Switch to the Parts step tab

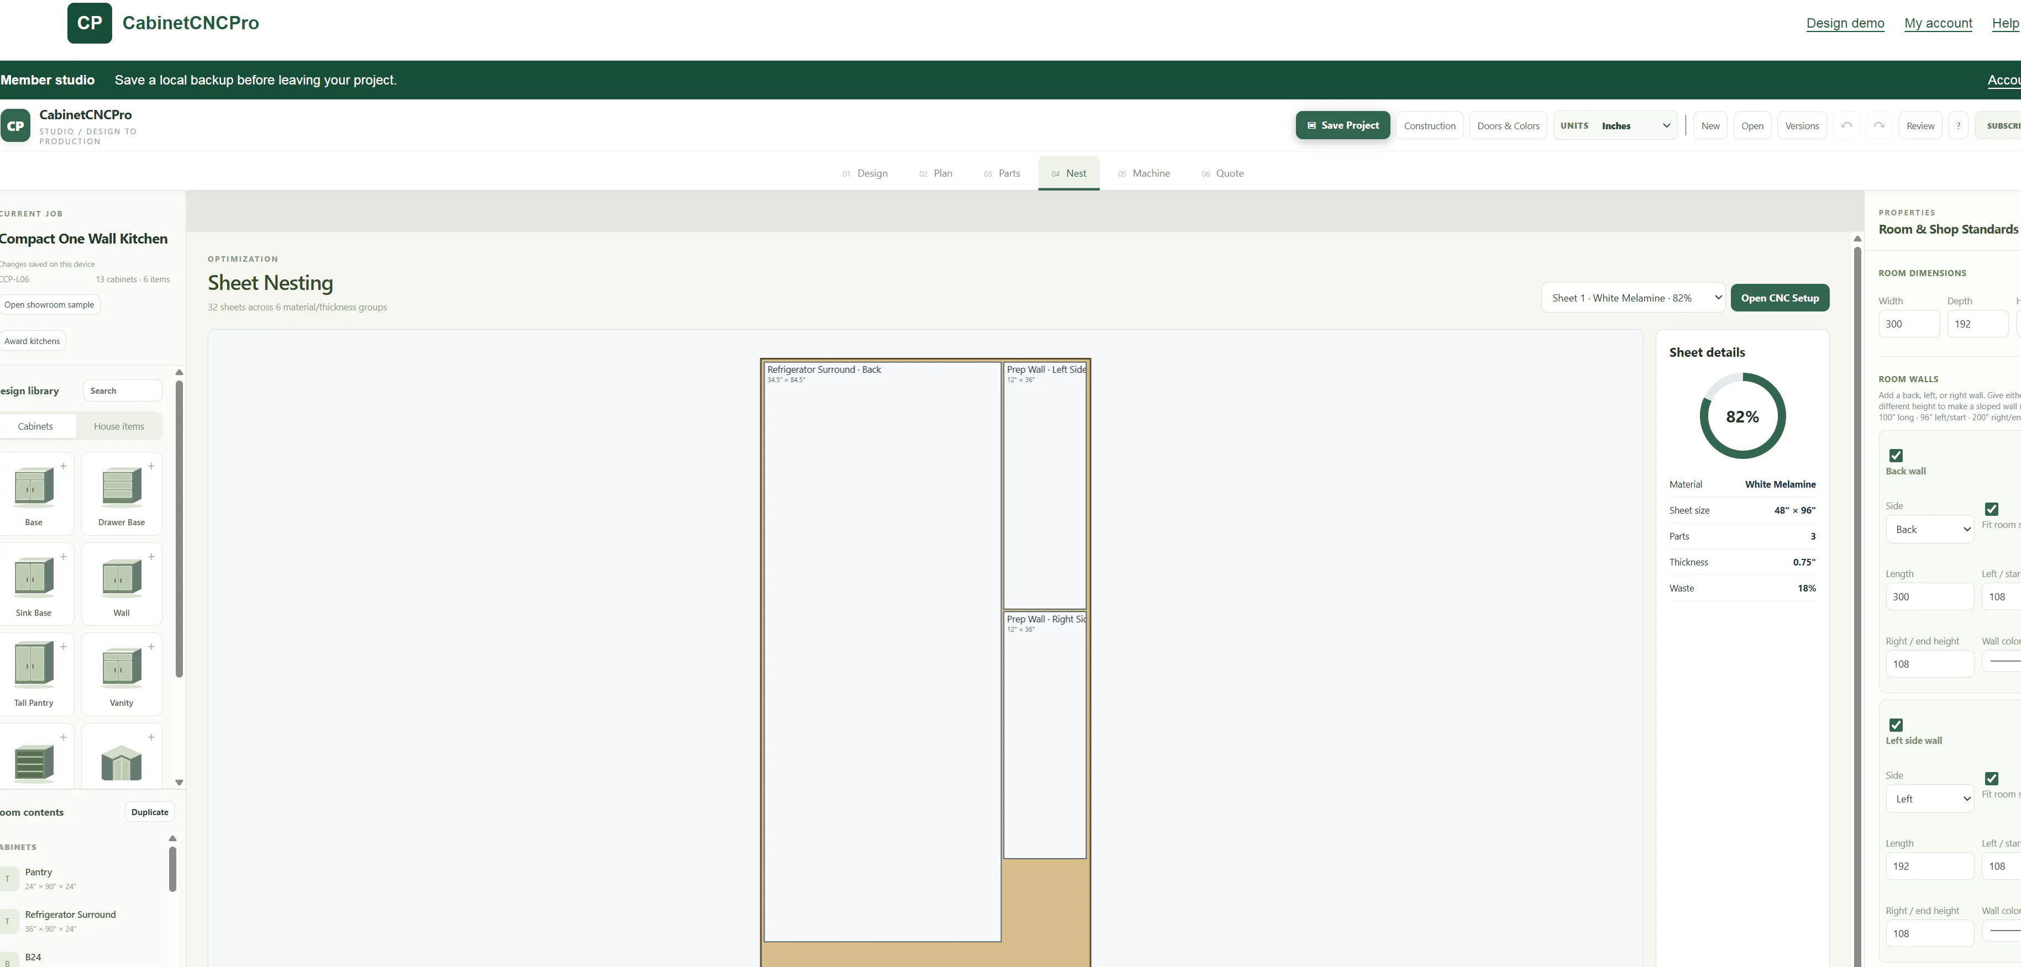(x=1001, y=173)
